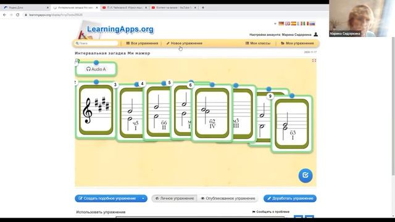This screenshot has width=395, height=222.
Task: Switch site language to Spanish flag
Action: [294, 23]
